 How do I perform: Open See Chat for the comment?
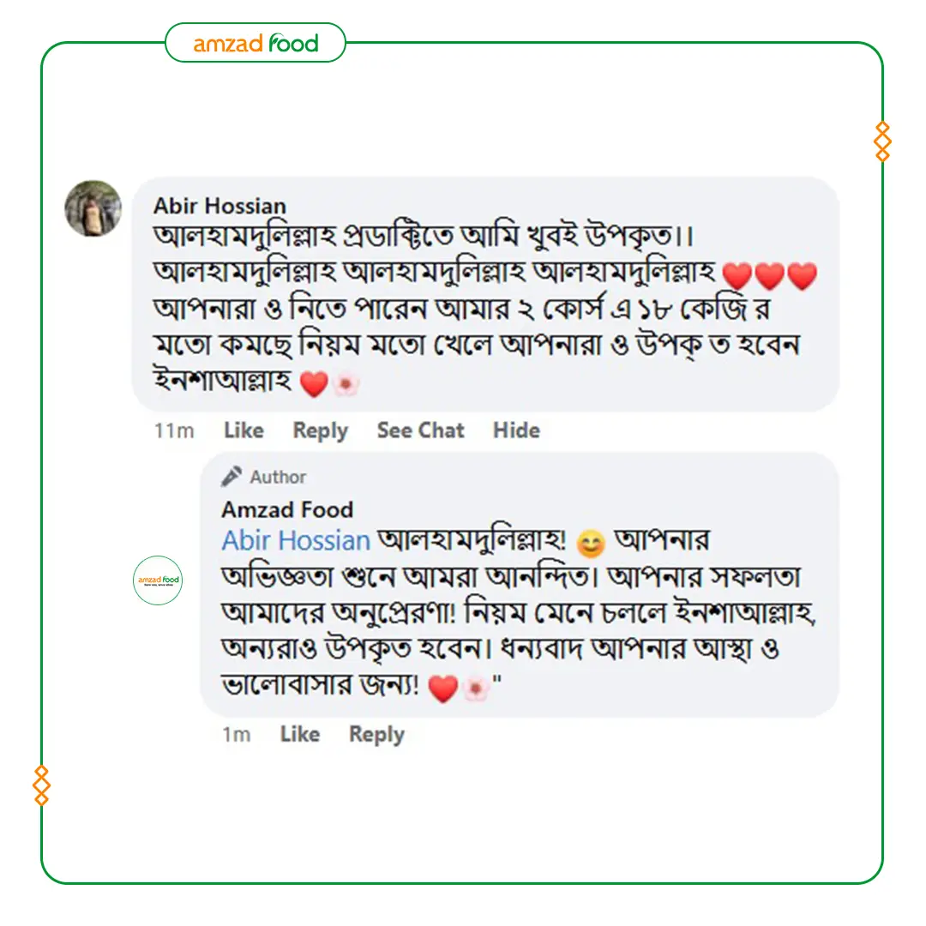click(420, 430)
